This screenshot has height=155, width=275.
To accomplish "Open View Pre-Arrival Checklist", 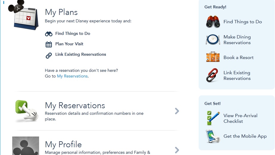I will coord(240,118).
